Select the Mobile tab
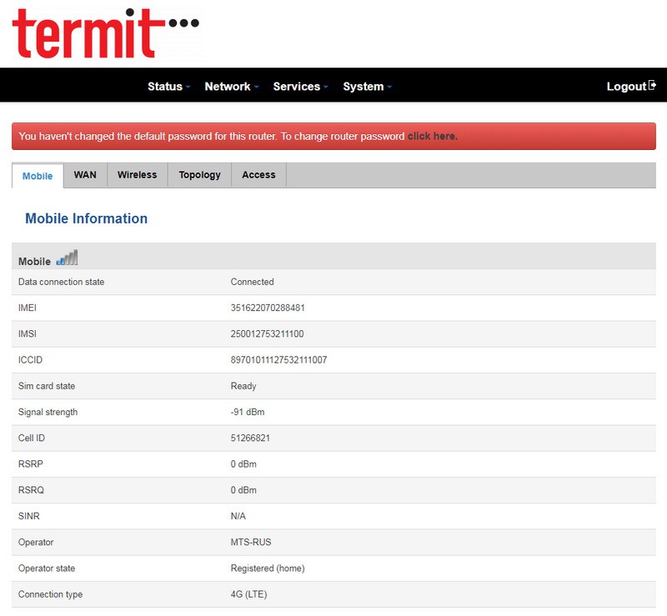Screen dimensions: 667x616 [x=38, y=176]
